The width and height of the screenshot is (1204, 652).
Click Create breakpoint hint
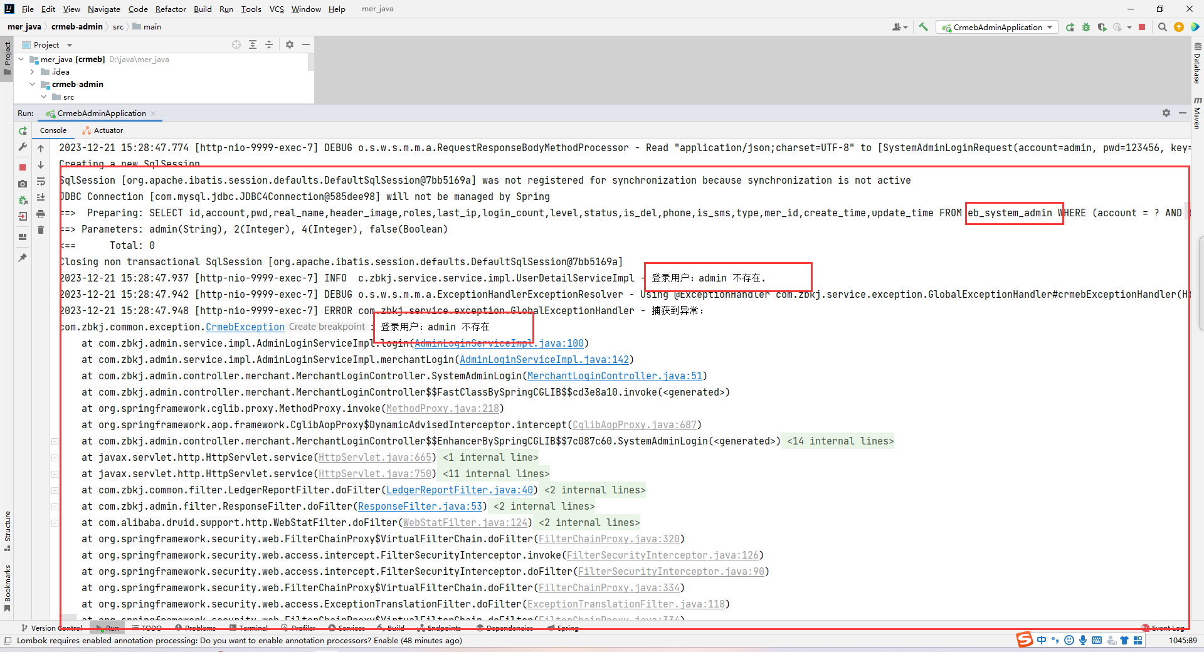click(x=327, y=327)
